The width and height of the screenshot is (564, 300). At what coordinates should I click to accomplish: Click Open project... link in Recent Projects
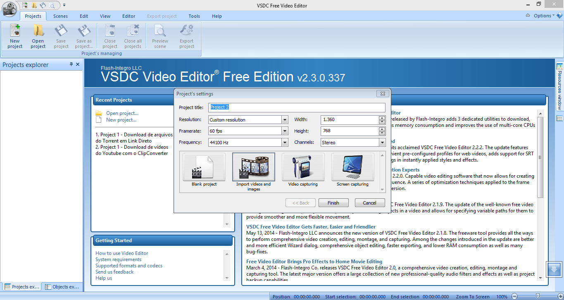(122, 113)
